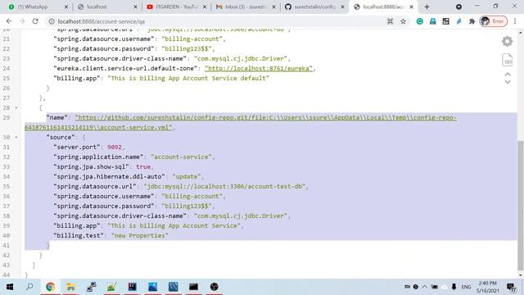The width and height of the screenshot is (524, 295).
Task: Toggle raw view with the document icon
Action: 508,60
